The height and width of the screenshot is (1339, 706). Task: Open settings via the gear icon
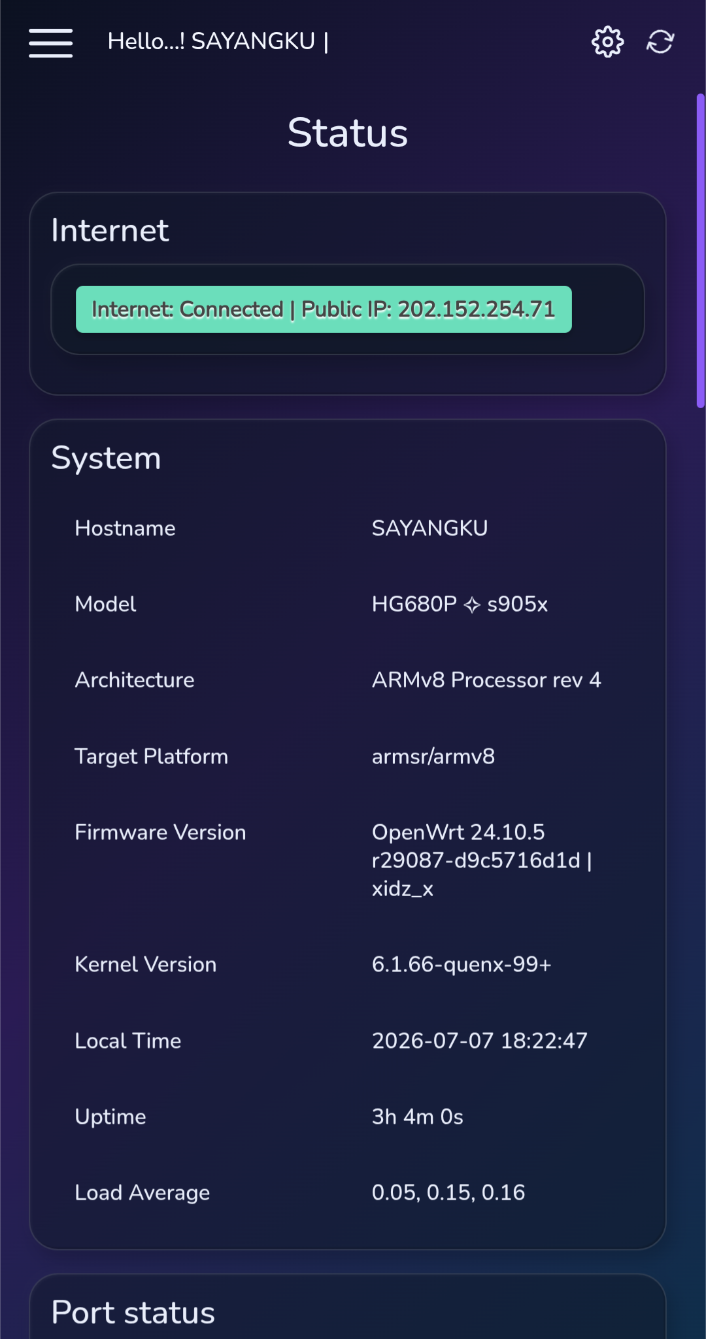click(x=607, y=42)
